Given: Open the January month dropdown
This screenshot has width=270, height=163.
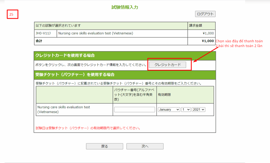Looking at the screenshot, I should 169,110.
